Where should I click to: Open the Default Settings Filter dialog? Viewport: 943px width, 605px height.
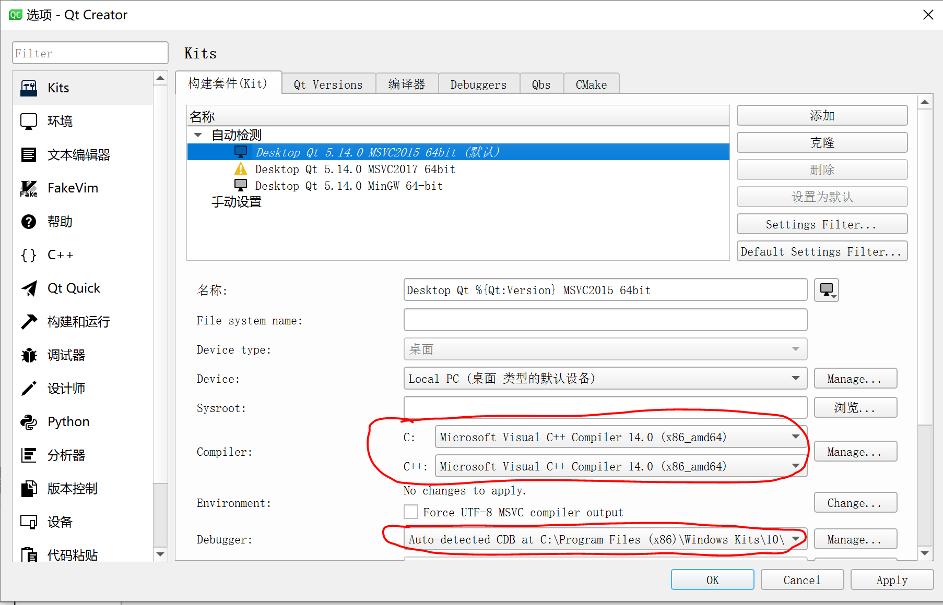click(821, 251)
